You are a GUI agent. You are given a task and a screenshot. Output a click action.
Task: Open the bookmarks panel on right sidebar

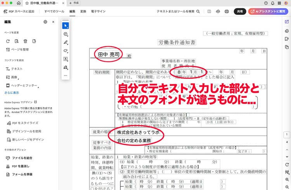click(x=286, y=39)
